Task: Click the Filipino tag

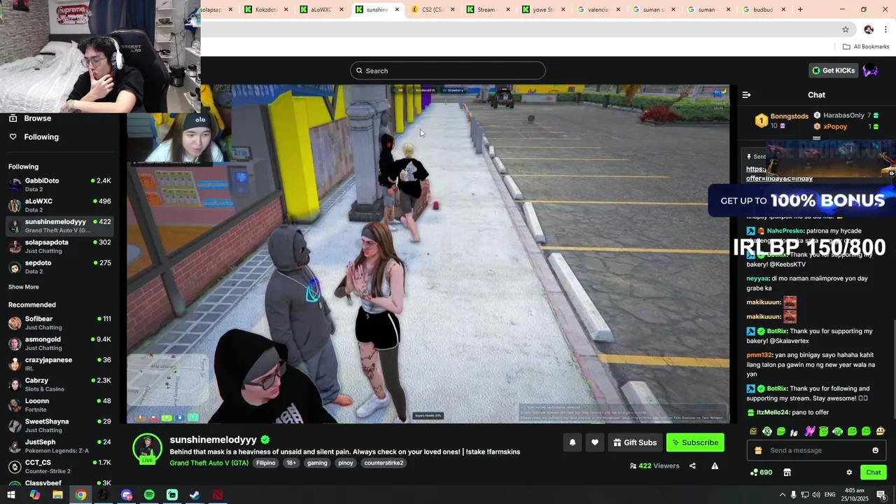Action: click(x=266, y=463)
